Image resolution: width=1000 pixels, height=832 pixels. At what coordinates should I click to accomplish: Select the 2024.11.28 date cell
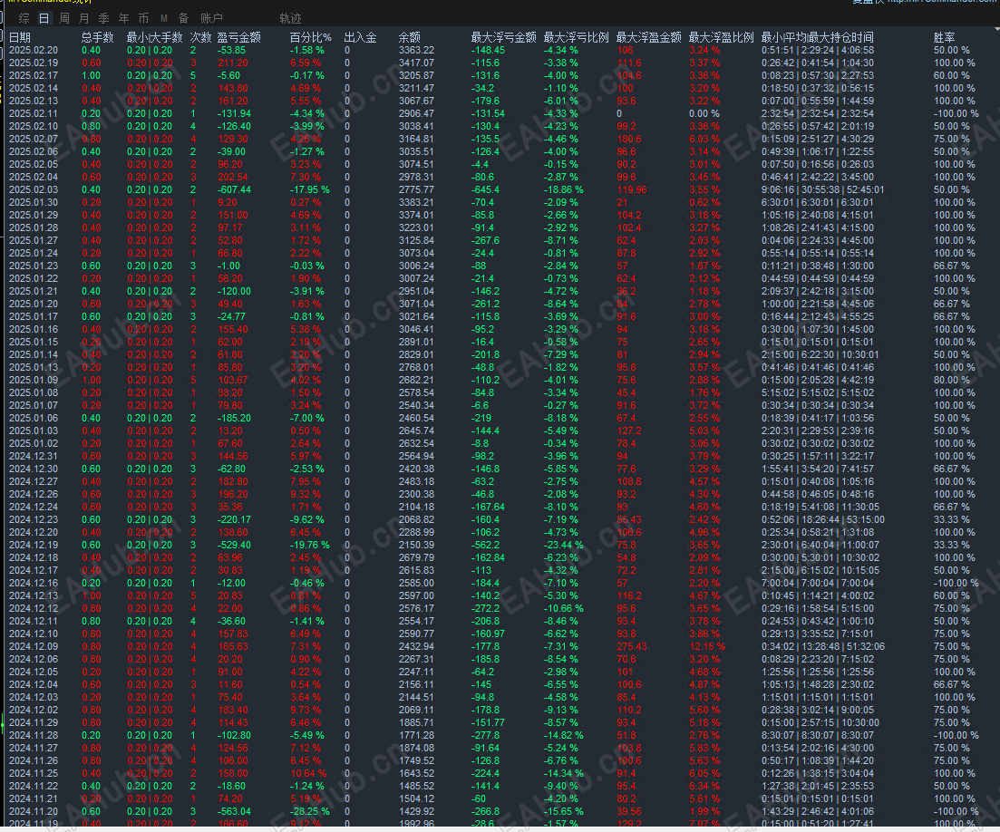point(34,735)
